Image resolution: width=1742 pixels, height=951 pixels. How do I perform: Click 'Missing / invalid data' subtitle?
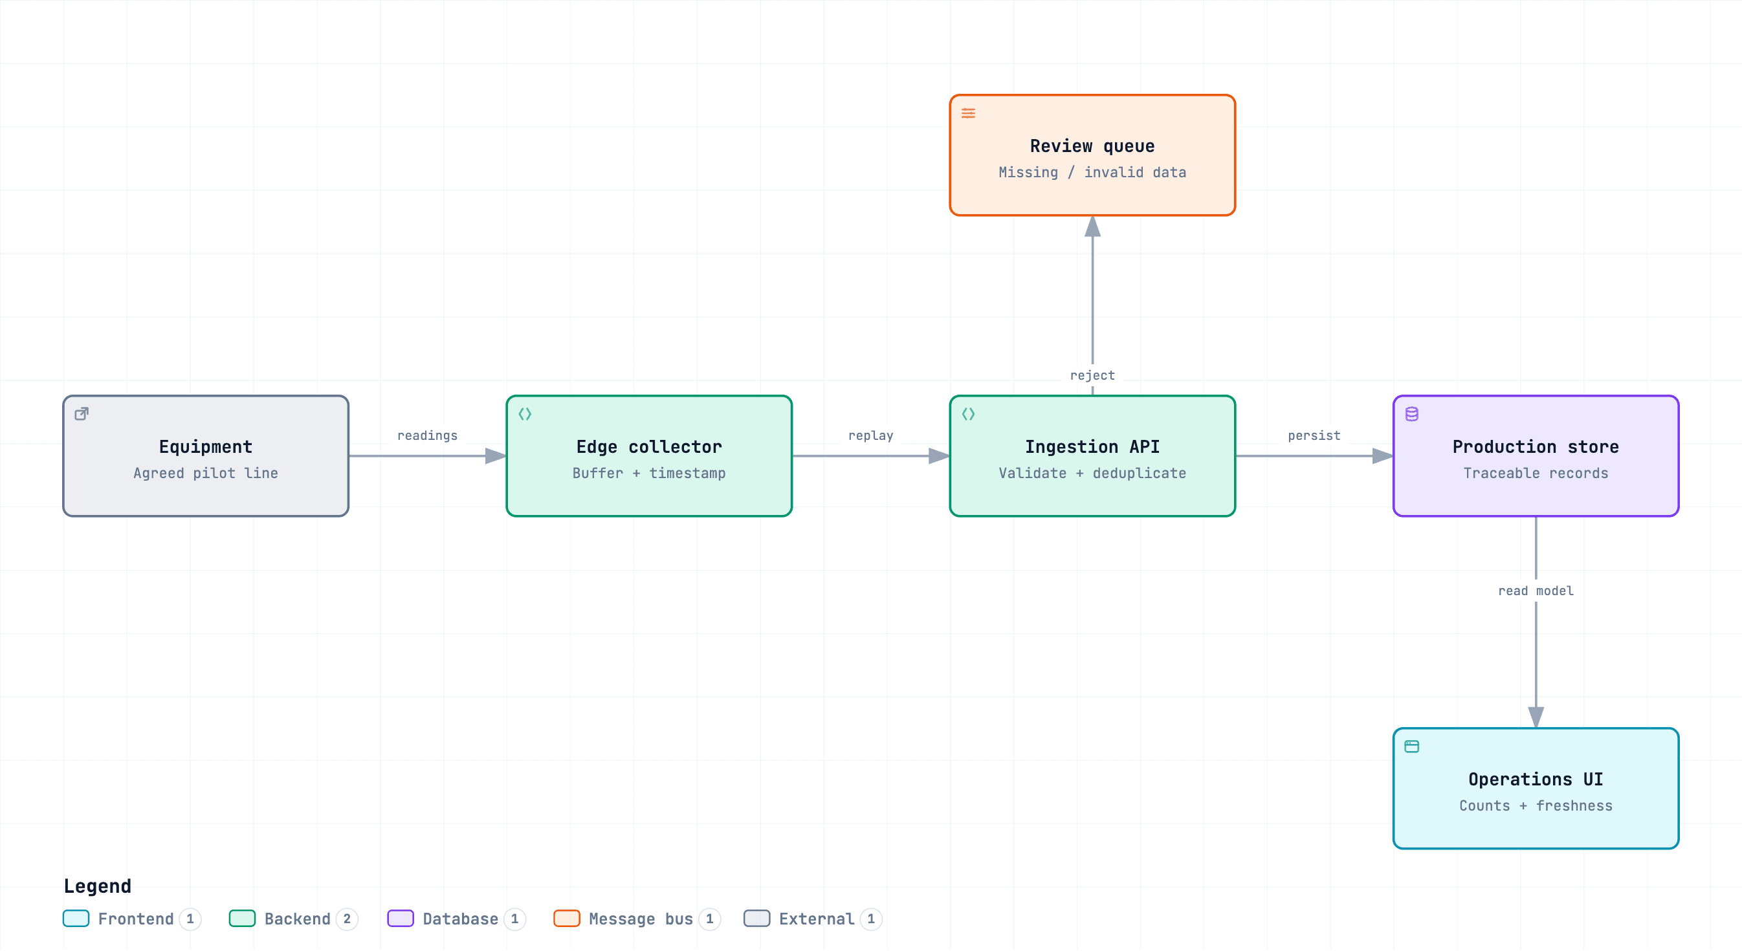point(1092,172)
